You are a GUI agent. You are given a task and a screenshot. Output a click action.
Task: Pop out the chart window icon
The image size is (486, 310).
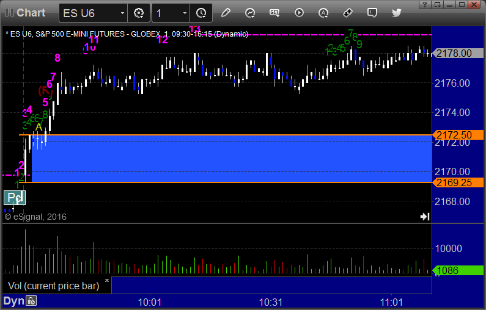tap(437, 4)
